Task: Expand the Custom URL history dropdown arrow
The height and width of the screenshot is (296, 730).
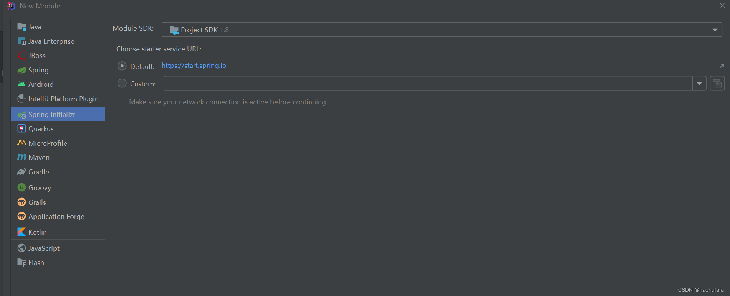Action: coord(699,84)
